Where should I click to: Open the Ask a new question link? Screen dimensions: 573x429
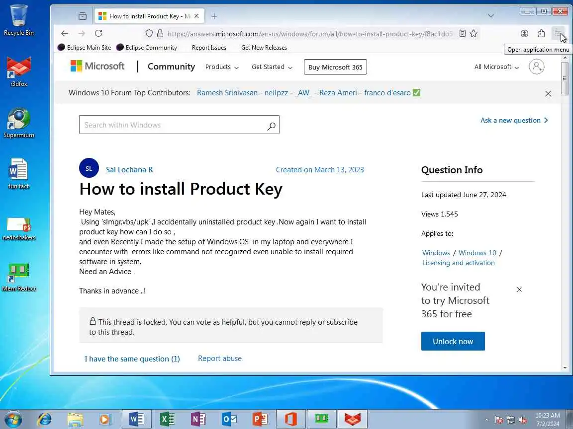(514, 120)
